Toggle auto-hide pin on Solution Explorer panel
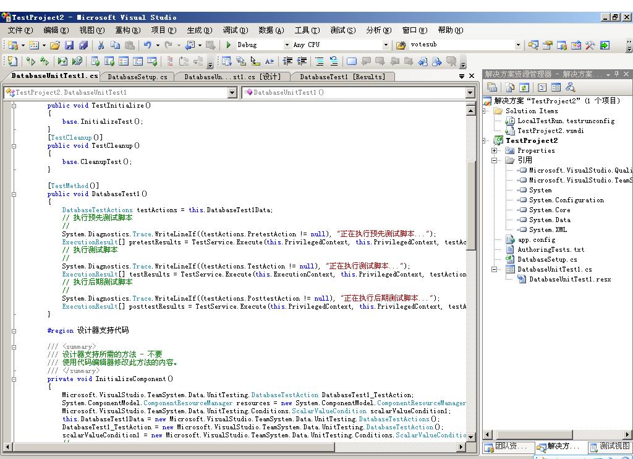Viewport: 633px width, 459px height. tap(616, 74)
